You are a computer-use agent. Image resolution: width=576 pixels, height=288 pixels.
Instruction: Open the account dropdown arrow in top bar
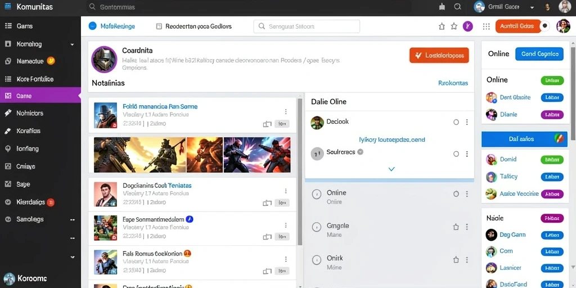click(532, 7)
